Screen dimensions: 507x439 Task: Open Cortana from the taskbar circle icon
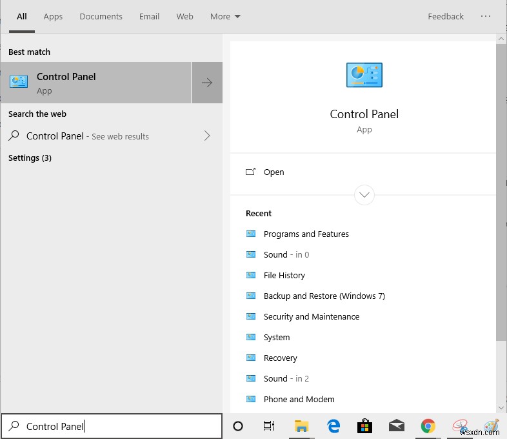(237, 426)
